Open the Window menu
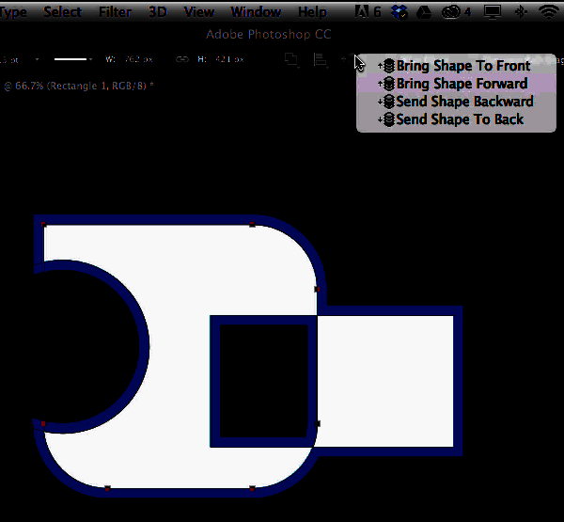 (255, 12)
